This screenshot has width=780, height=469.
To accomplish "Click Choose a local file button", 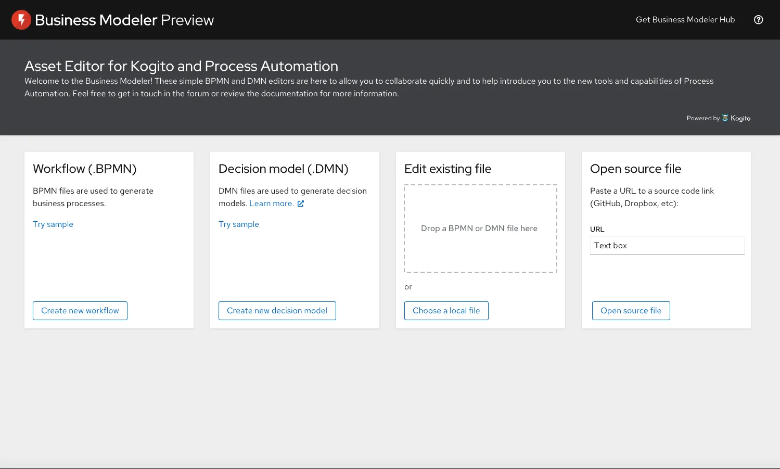I will click(x=446, y=311).
